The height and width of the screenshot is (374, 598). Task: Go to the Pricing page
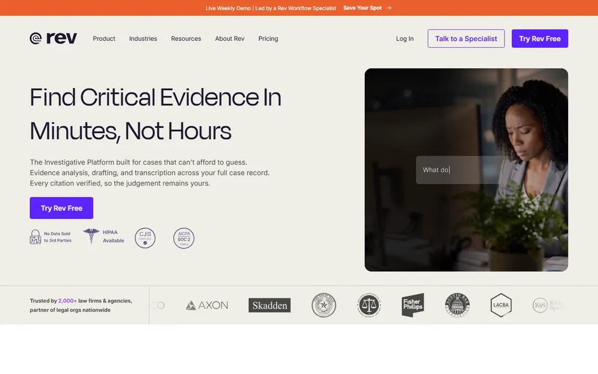pyautogui.click(x=268, y=39)
